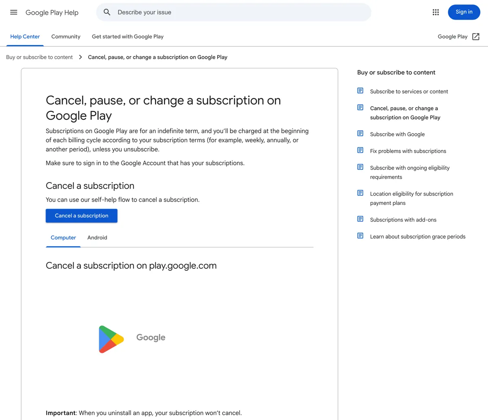This screenshot has height=420, width=488.
Task: Open Subscribe to services or content article
Action: pos(409,92)
